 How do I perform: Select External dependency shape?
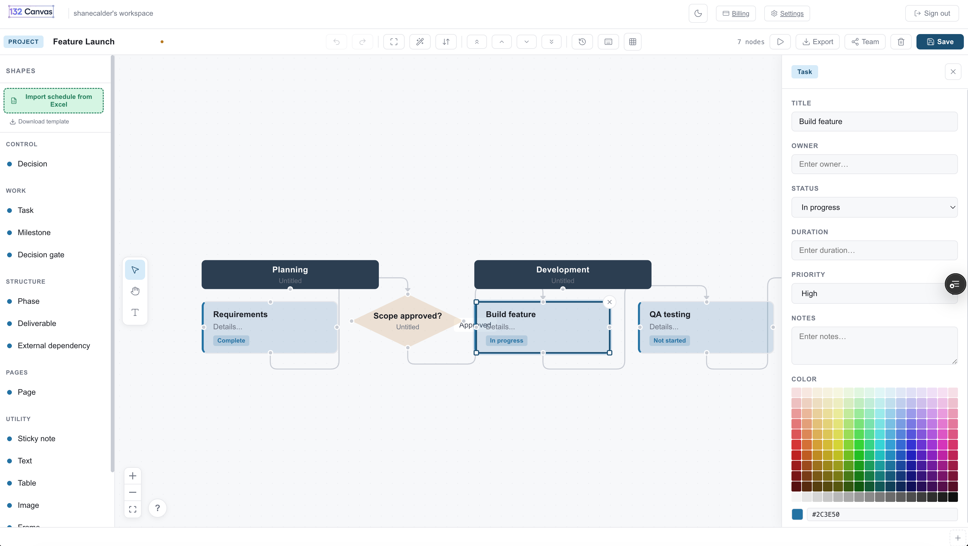[53, 346]
